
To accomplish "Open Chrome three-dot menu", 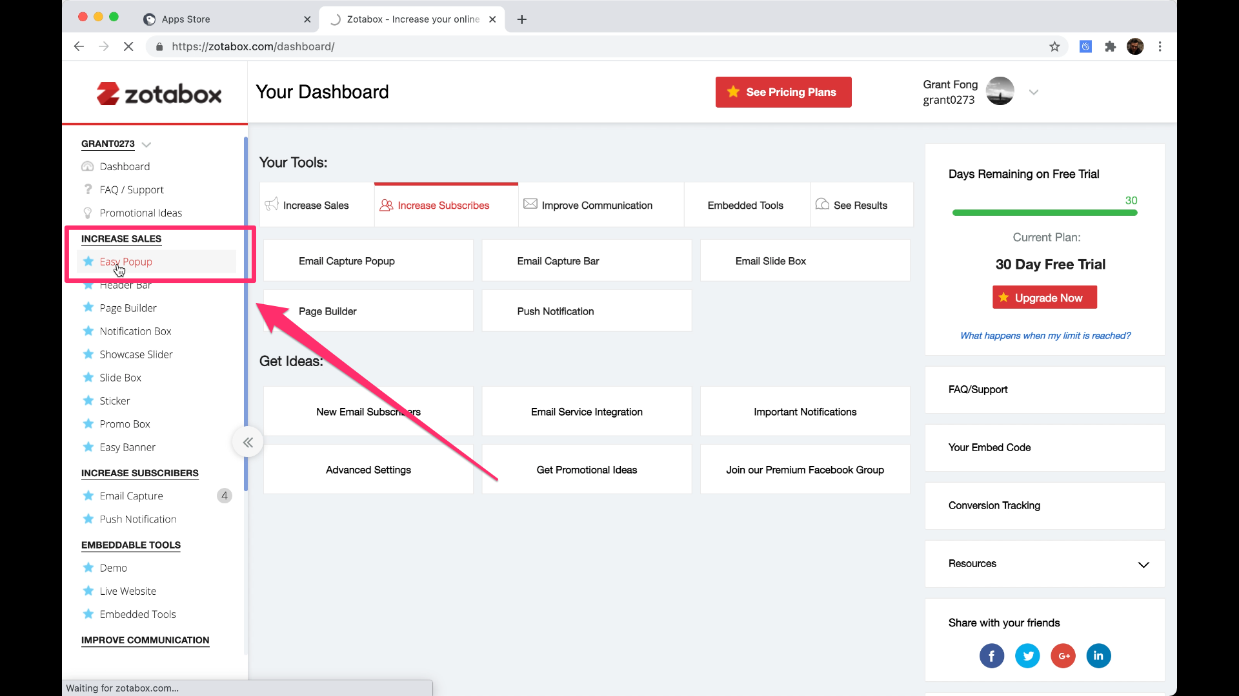I will [x=1160, y=46].
